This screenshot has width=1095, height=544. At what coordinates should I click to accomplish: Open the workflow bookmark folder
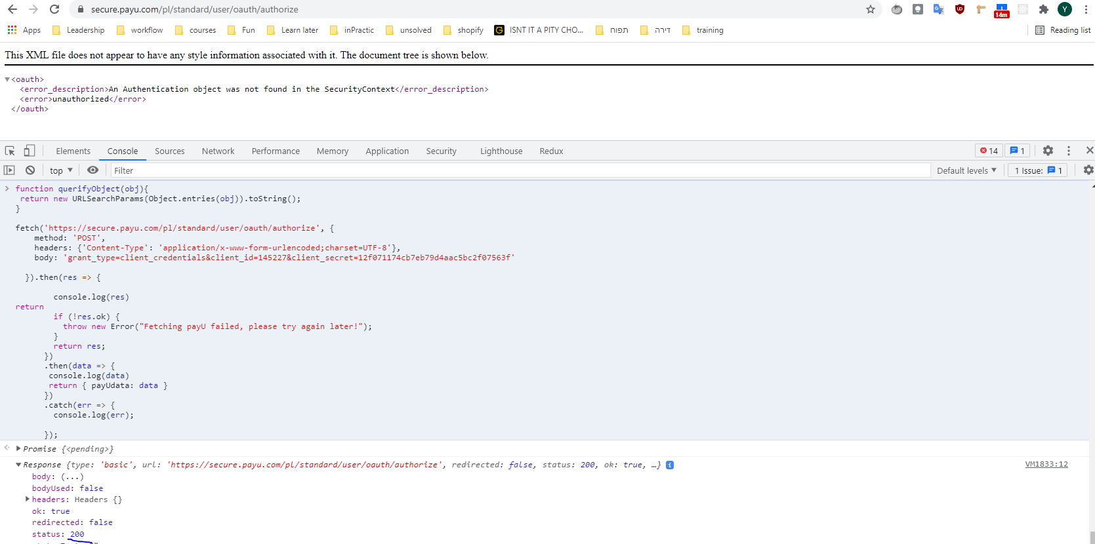(x=140, y=30)
